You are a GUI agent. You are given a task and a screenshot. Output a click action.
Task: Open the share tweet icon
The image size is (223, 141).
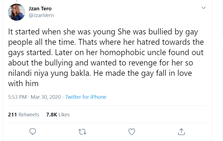tap(181, 131)
